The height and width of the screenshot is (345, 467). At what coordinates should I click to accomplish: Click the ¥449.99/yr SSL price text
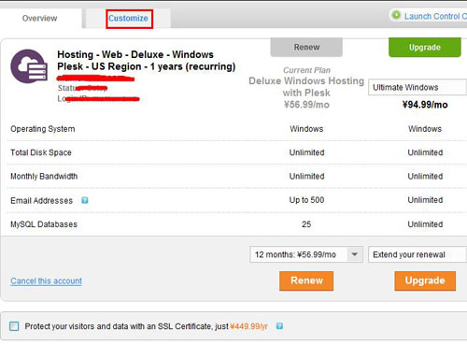click(248, 326)
